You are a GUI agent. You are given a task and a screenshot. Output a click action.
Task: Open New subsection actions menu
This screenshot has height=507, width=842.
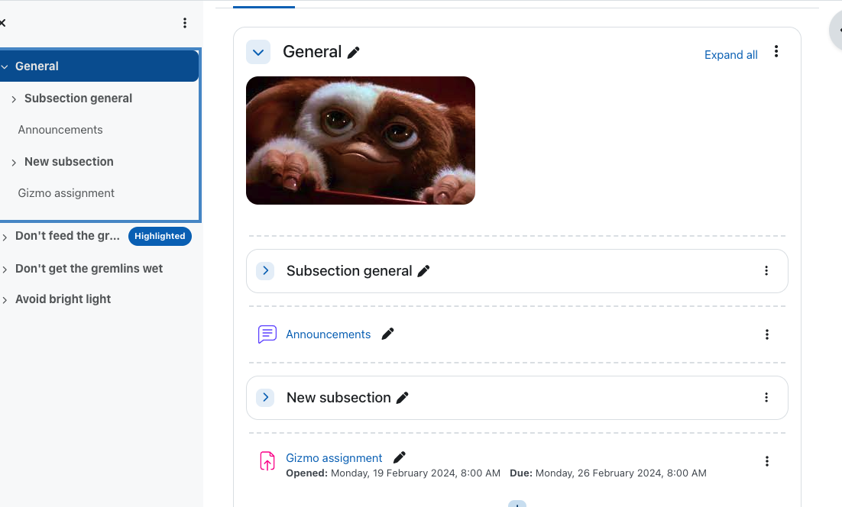[766, 398]
